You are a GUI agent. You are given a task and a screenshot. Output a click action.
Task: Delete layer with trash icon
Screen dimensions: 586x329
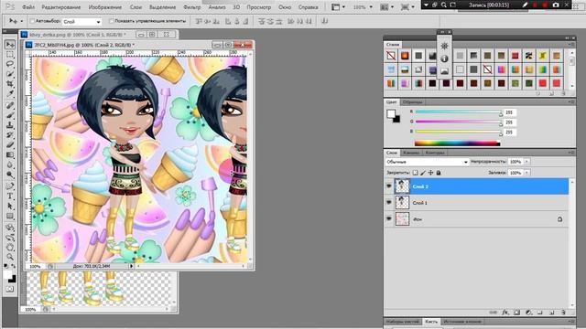click(x=563, y=313)
